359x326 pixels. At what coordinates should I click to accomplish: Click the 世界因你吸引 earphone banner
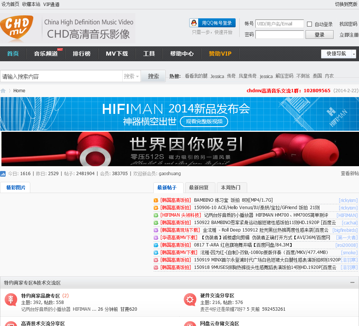pos(180,149)
